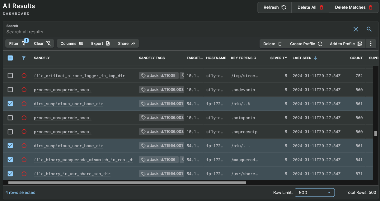Uncheck the file_binary_masquerade_mismatch row checkbox
This screenshot has height=201, width=380.
10,160
